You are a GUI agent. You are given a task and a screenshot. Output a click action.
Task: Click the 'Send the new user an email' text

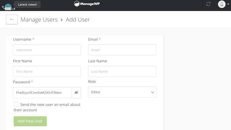[47, 107]
